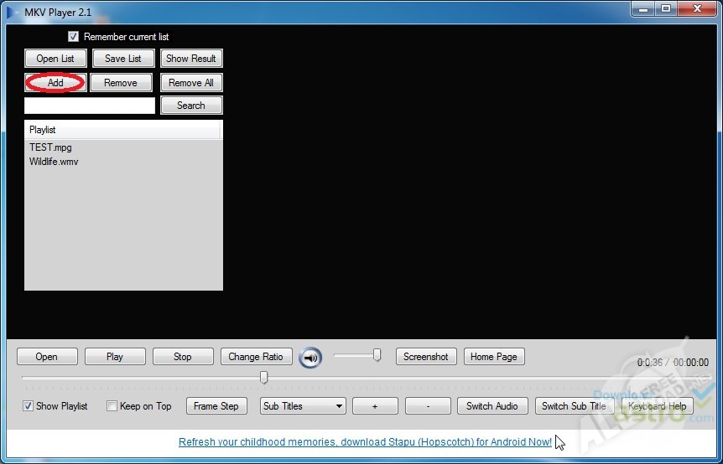The width and height of the screenshot is (723, 464).
Task: Click the Add button
Action: 55,83
